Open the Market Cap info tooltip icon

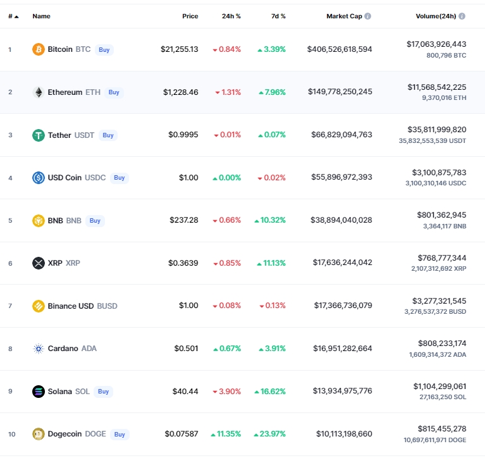(368, 16)
